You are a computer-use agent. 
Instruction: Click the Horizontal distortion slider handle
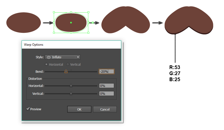(x=71, y=85)
